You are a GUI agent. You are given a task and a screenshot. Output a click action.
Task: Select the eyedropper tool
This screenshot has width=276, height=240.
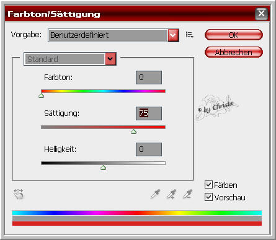pyautogui.click(x=155, y=194)
